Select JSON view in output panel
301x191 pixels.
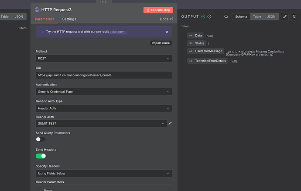point(271,16)
